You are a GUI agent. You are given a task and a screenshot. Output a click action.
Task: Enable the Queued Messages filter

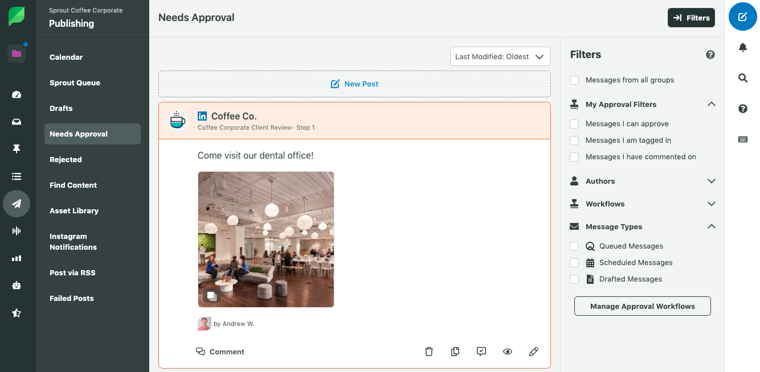575,246
